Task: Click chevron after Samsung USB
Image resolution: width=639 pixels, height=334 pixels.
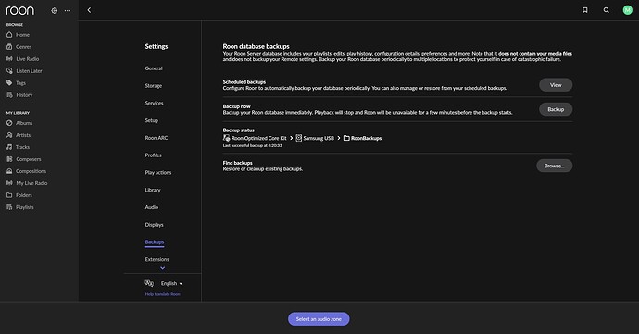Action: click(339, 138)
